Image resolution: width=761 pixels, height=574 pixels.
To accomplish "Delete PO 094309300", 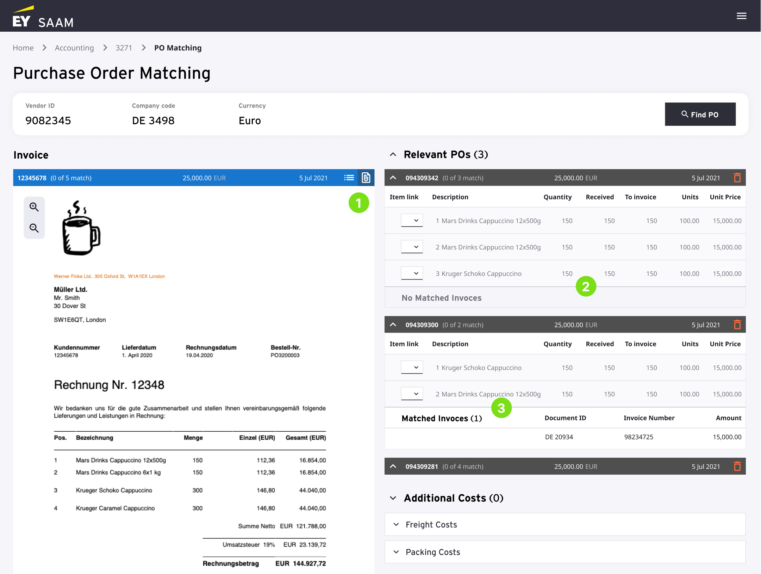I will point(737,325).
